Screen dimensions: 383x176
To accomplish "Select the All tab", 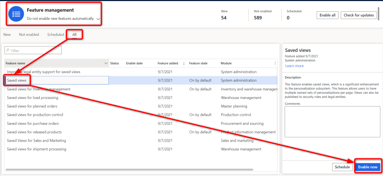I will pos(74,34).
